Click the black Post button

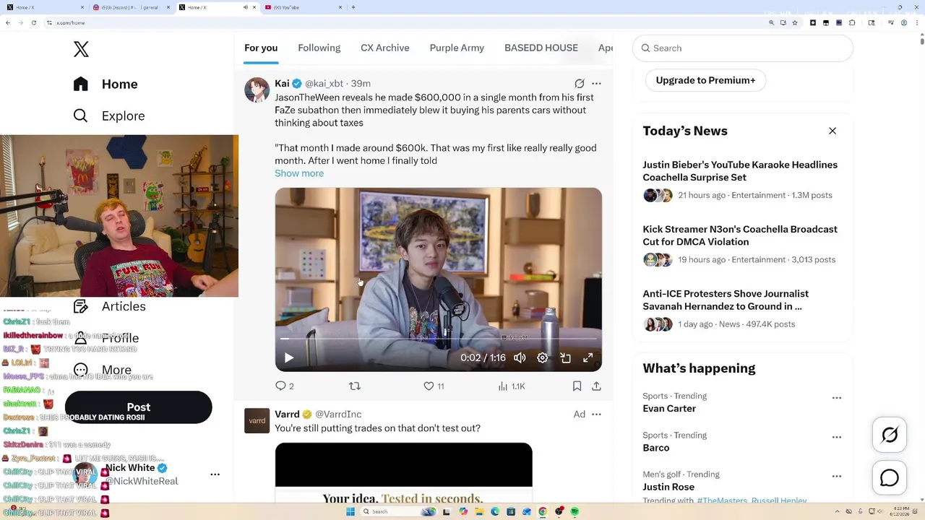pyautogui.click(x=139, y=407)
